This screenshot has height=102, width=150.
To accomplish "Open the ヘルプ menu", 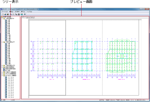I will pyautogui.click(x=29, y=12).
